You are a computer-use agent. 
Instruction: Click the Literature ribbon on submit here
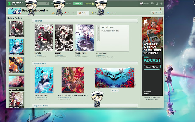(98, 33)
